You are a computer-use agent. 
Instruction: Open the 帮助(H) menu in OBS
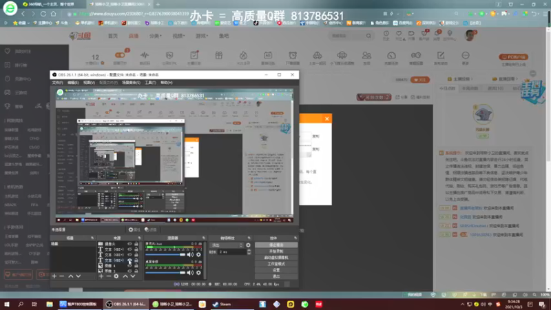[x=167, y=83]
